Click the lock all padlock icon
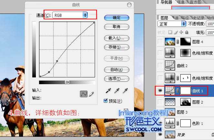 point(187,32)
